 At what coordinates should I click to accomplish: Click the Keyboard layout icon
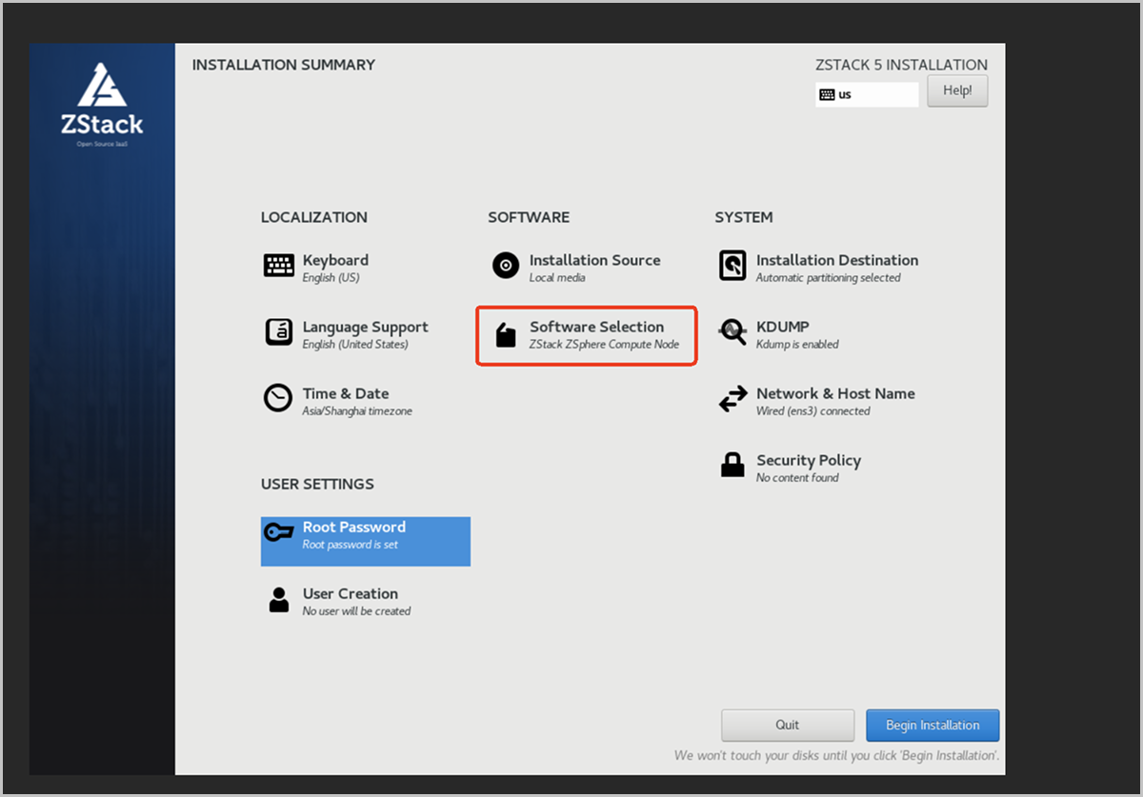click(279, 266)
